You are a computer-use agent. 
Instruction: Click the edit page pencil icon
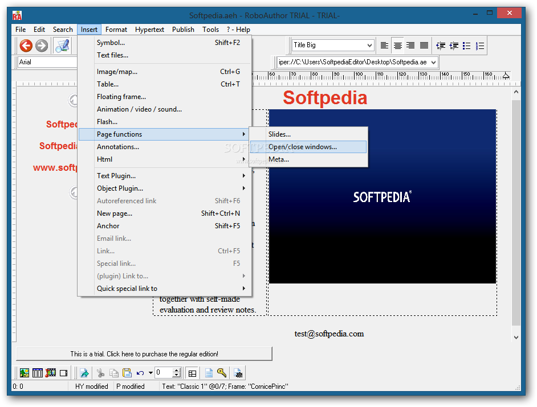(62, 46)
